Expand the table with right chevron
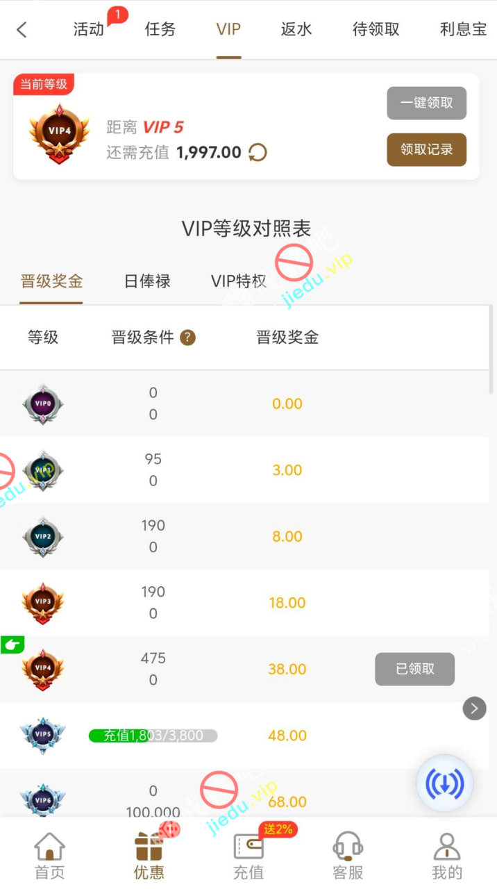This screenshot has width=497, height=889. 475,708
